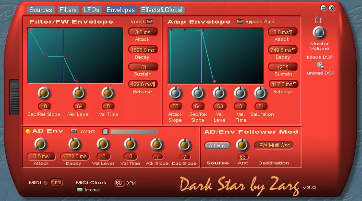Click the AD Env horizontal slider handle
Viewport: 362px width, 201px height.
point(106,132)
